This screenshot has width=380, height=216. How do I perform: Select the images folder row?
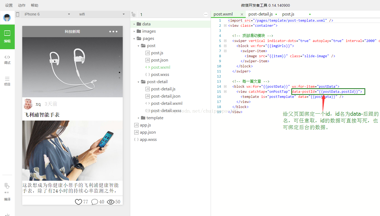tap(170, 31)
